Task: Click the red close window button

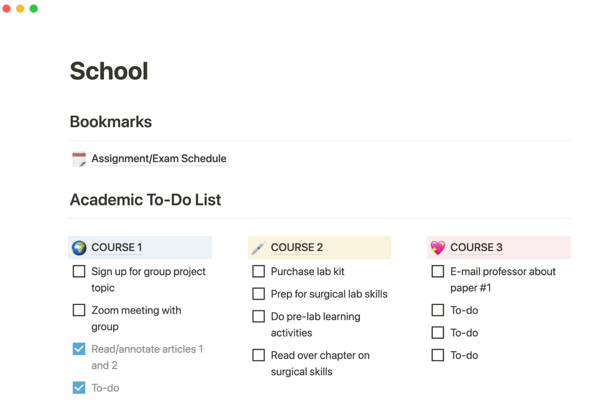Action: click(7, 8)
